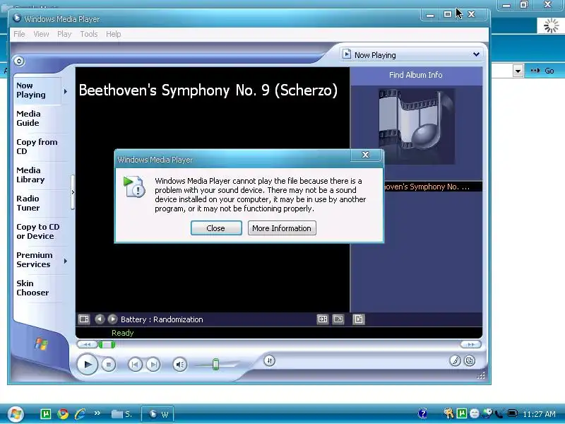This screenshot has width=565, height=424.
Task: Expand the Now Playing playlist dropdown
Action: [476, 54]
